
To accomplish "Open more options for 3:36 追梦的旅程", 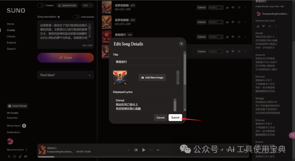I will (245, 8).
